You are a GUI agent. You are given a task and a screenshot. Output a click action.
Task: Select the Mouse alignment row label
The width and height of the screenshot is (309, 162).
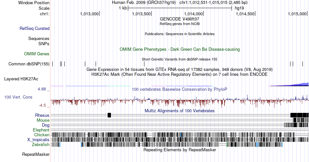(43, 120)
